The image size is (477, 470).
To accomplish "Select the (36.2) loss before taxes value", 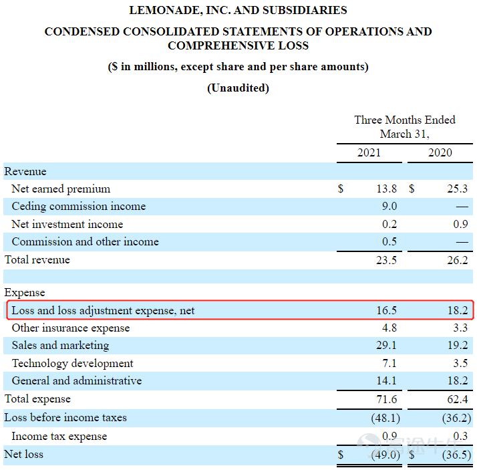I will pos(456,419).
